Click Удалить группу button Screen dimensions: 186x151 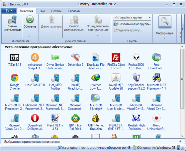pyautogui.click(x=128, y=30)
